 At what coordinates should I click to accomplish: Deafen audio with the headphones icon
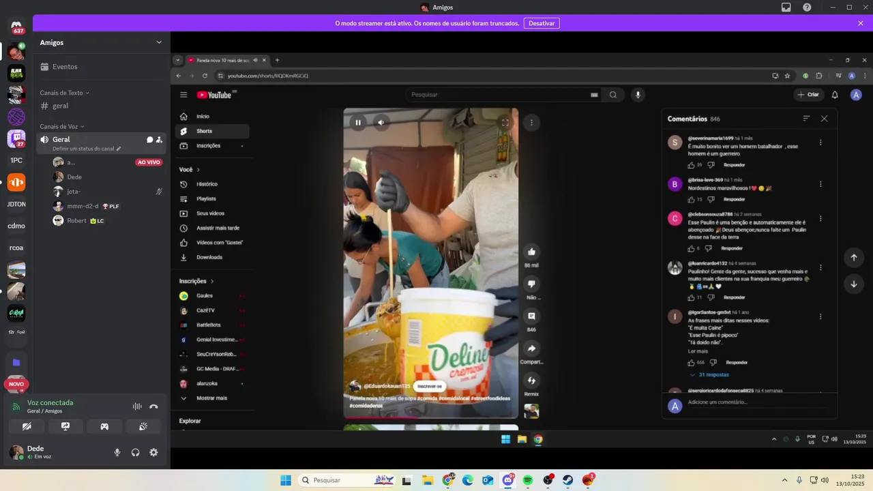tap(136, 452)
